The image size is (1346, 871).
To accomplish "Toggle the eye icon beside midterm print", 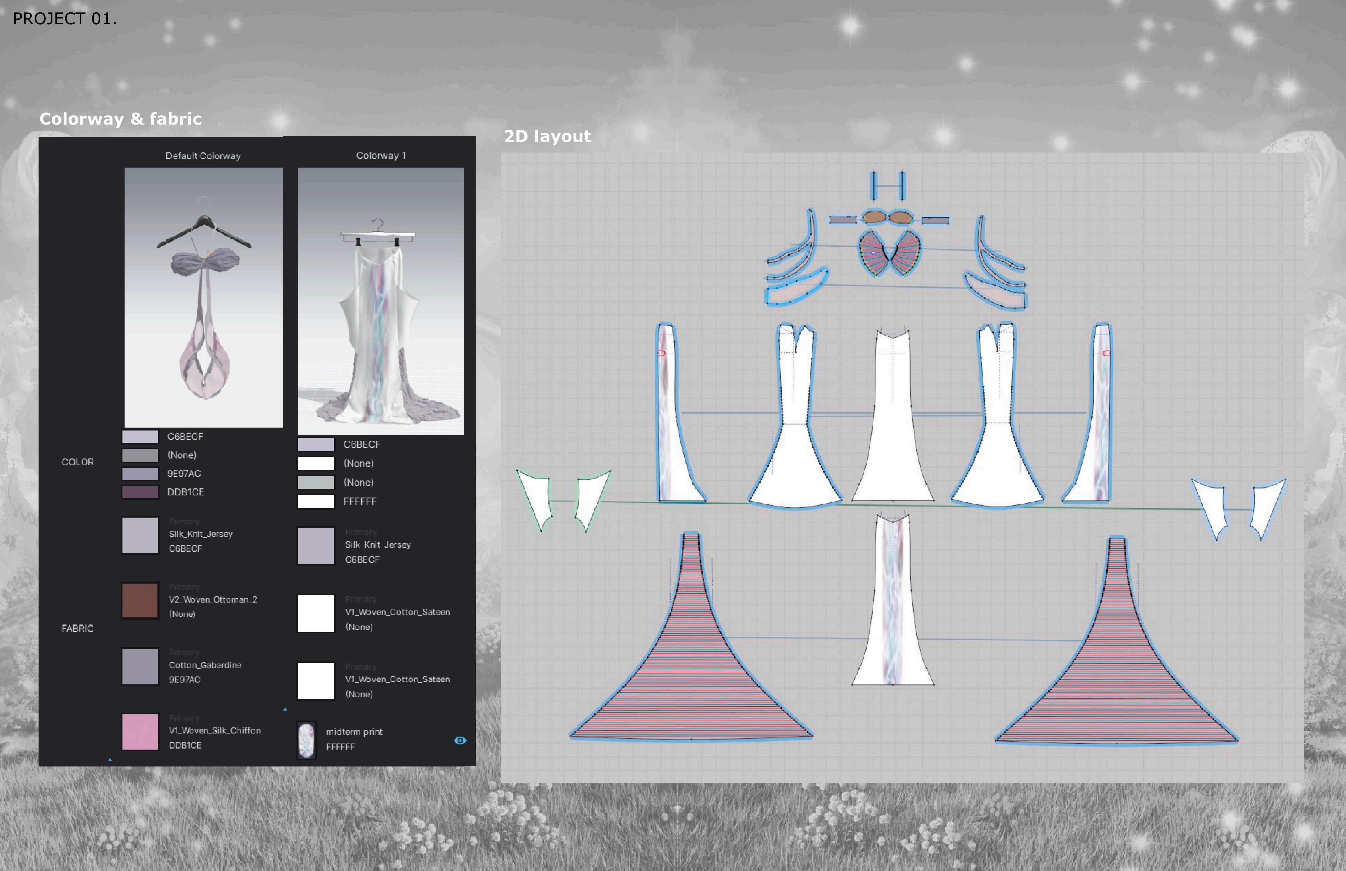I will 460,740.
